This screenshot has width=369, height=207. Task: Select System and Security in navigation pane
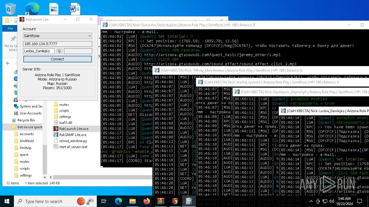coord(28,106)
